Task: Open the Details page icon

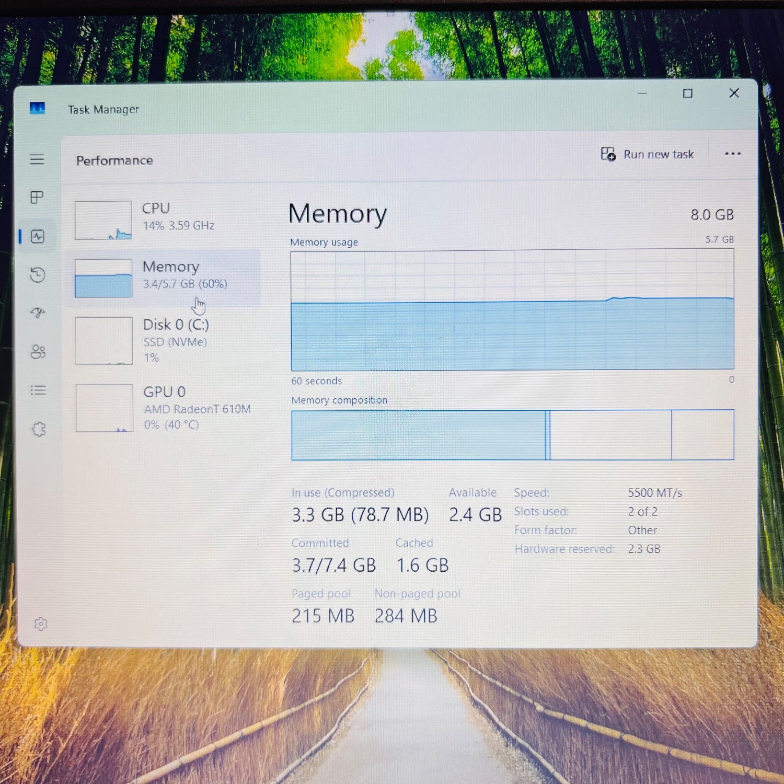Action: click(x=38, y=390)
